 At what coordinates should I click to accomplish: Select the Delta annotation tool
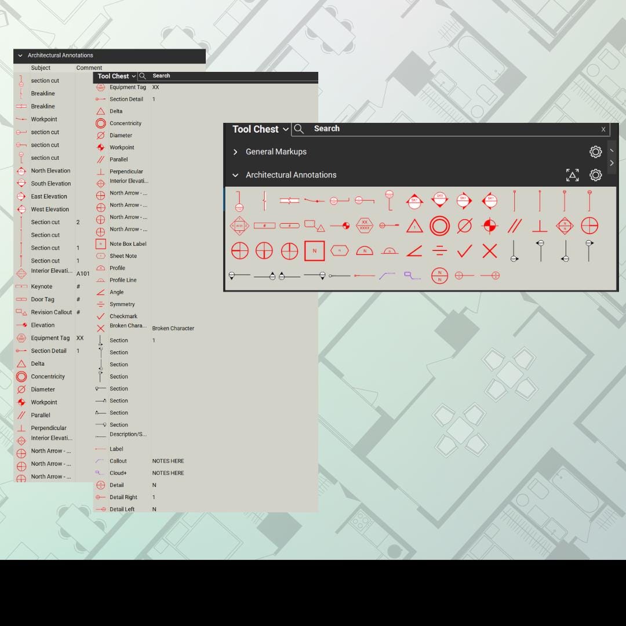tap(116, 111)
